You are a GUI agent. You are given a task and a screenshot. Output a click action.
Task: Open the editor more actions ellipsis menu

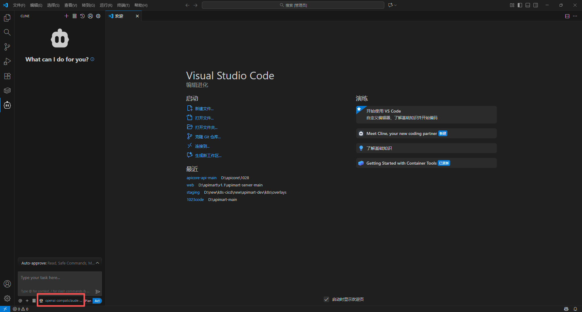(575, 16)
